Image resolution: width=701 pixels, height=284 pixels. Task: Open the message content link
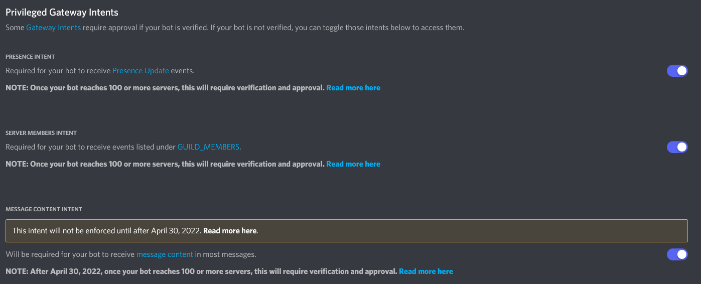[165, 254]
